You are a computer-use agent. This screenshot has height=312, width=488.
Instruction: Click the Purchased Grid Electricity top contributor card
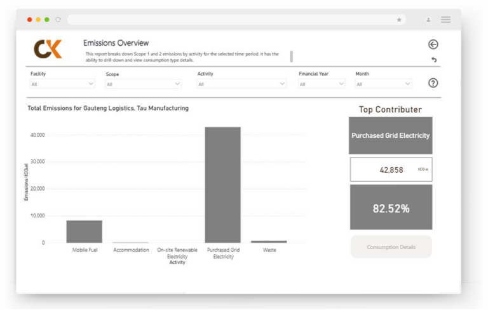(x=391, y=135)
